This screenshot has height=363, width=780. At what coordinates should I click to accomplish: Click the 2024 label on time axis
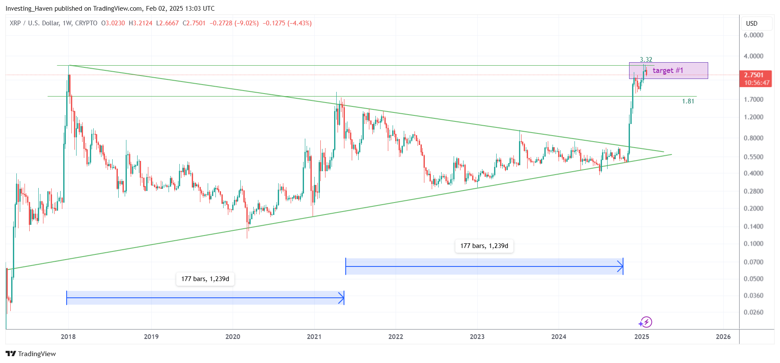pyautogui.click(x=559, y=337)
